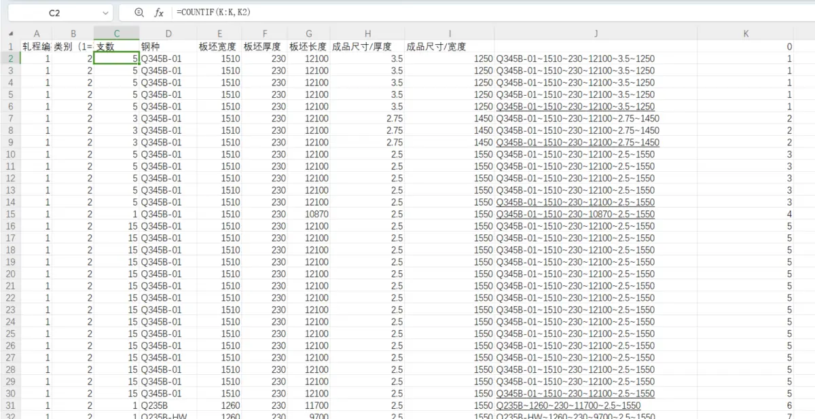Click the Name Box showing C2

54,13
